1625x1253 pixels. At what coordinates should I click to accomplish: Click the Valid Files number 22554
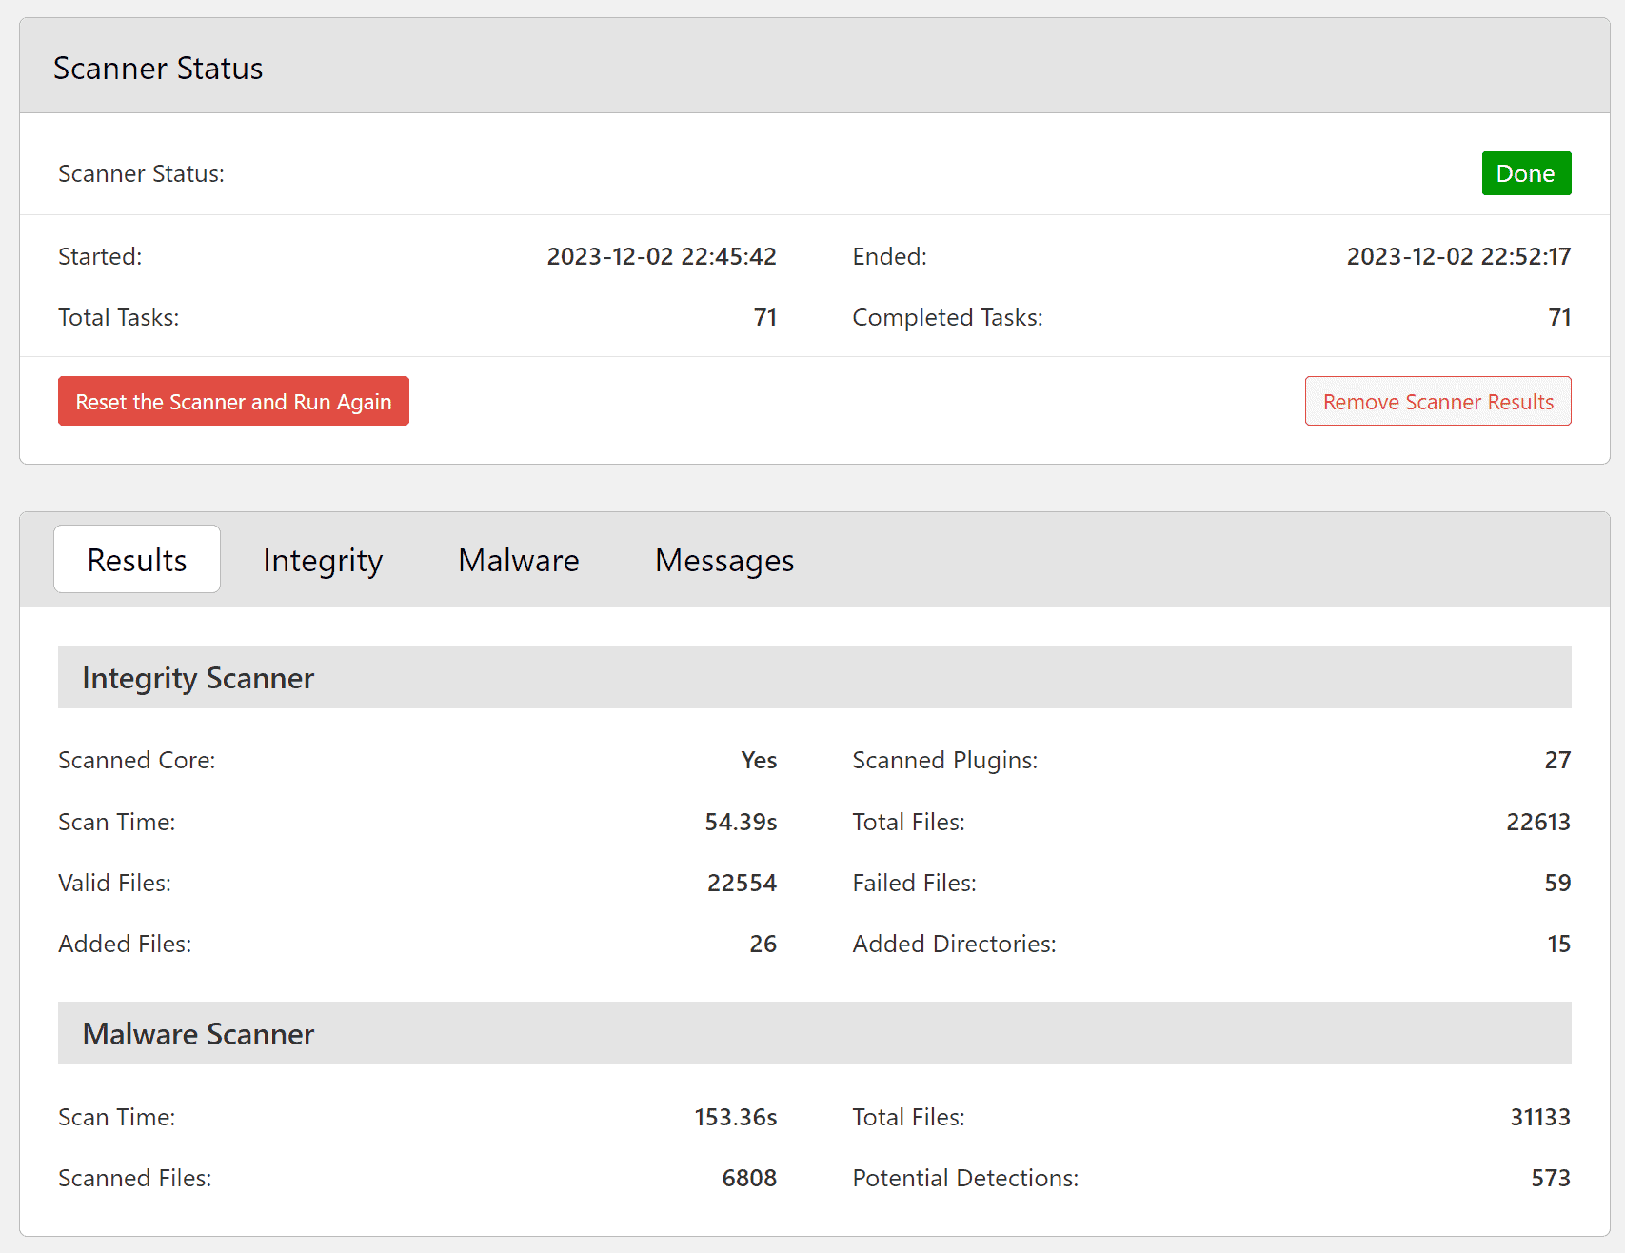(742, 883)
